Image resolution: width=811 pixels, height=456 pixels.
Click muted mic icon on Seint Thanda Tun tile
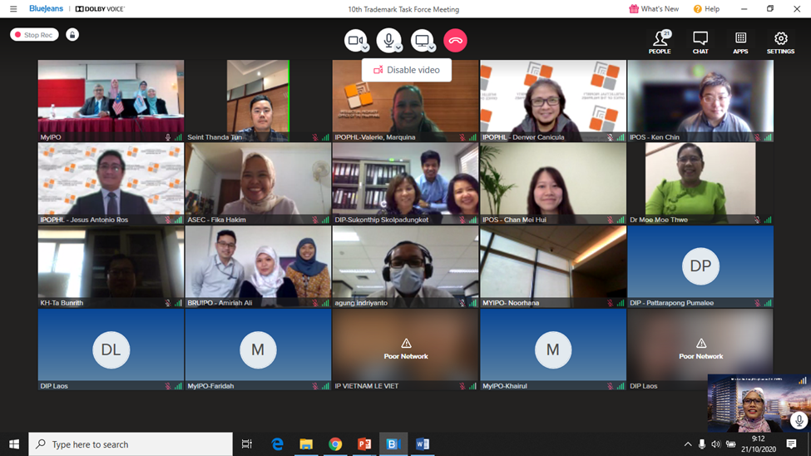click(315, 137)
